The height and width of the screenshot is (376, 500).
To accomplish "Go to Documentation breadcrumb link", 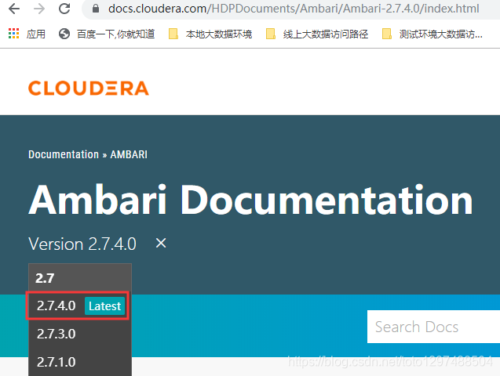I will (x=64, y=154).
